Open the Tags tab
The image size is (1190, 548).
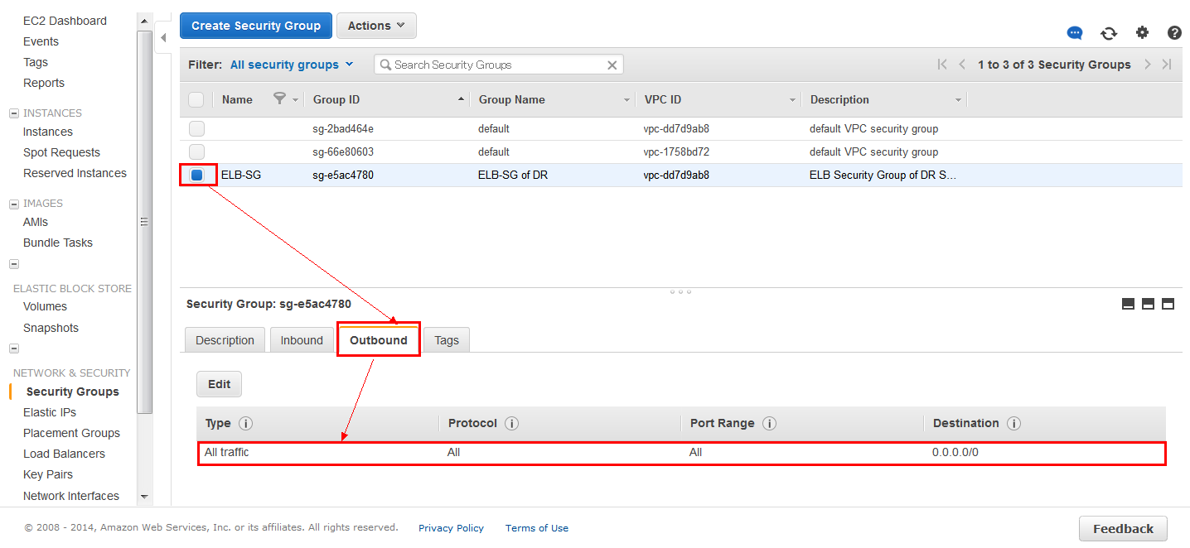tap(447, 340)
